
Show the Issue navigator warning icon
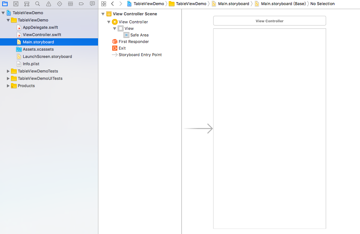(48, 4)
